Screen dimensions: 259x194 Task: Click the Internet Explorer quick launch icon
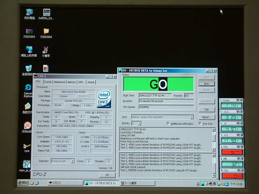click(x=37, y=183)
